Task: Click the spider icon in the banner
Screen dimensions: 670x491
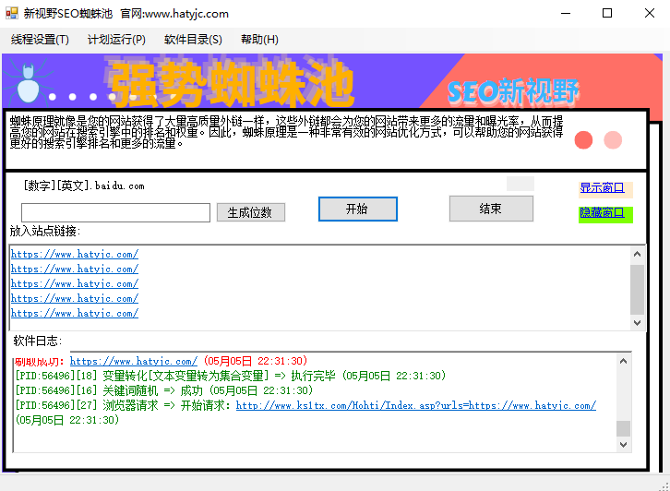Action: (27, 81)
